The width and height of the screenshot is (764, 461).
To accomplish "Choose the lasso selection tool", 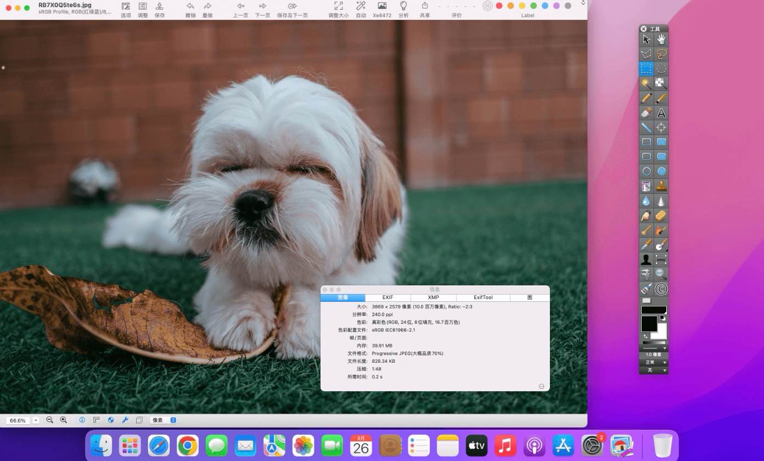I will point(661,54).
